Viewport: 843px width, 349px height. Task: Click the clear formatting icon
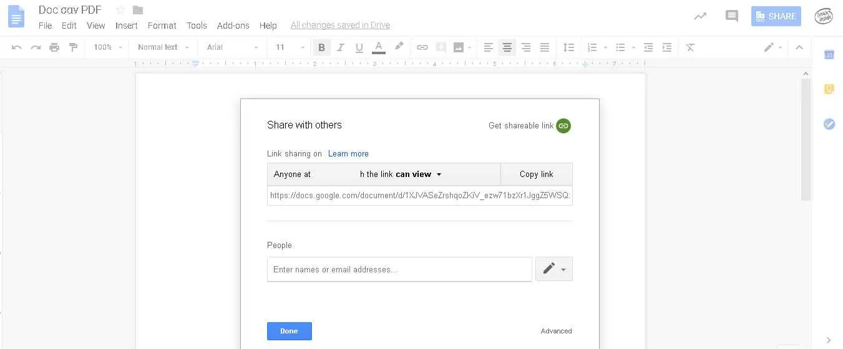click(x=690, y=47)
